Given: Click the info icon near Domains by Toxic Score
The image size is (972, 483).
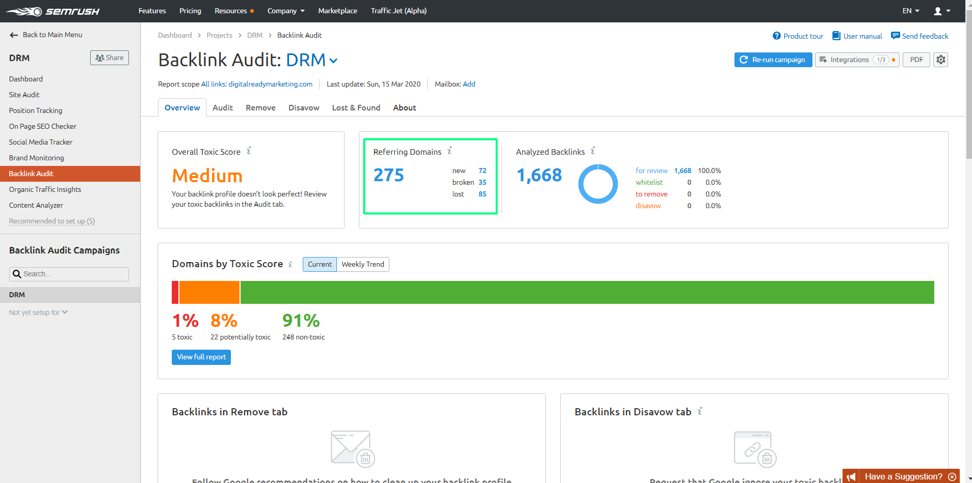Looking at the screenshot, I should coord(291,264).
